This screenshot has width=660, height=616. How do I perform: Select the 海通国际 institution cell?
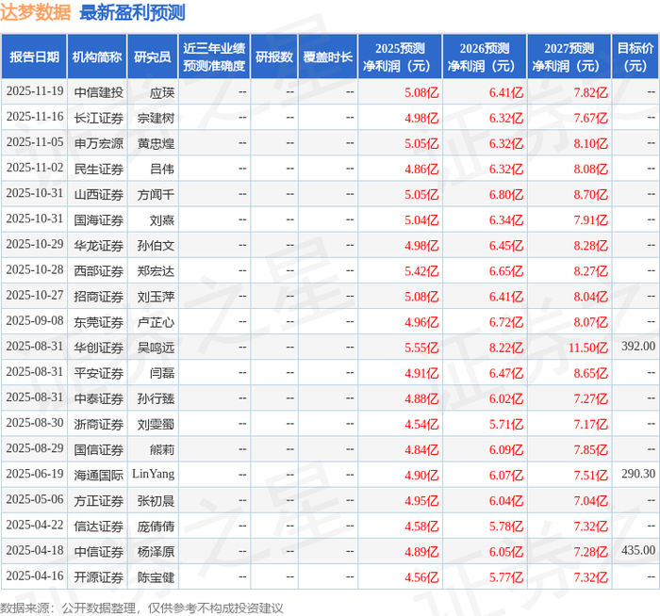(98, 475)
